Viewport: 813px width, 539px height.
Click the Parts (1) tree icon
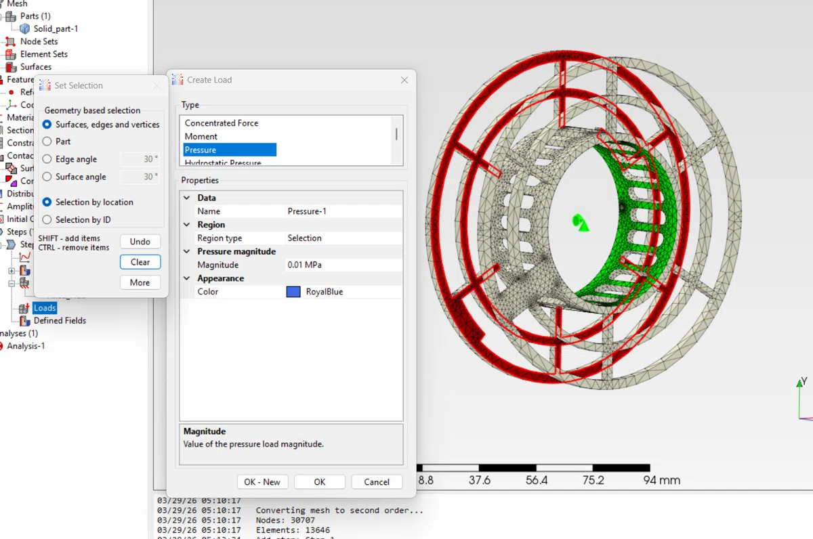coord(10,16)
